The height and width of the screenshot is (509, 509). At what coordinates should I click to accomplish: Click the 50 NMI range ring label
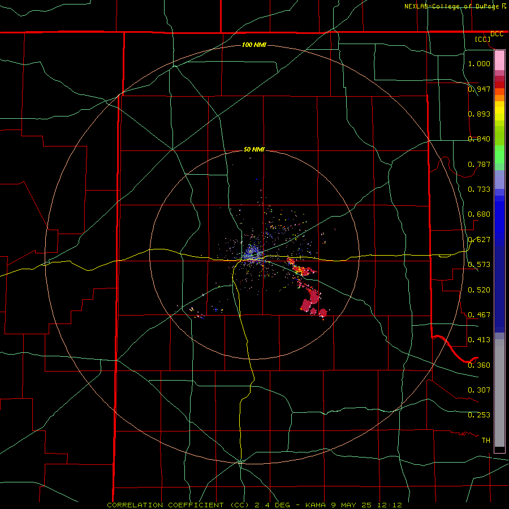pyautogui.click(x=254, y=150)
